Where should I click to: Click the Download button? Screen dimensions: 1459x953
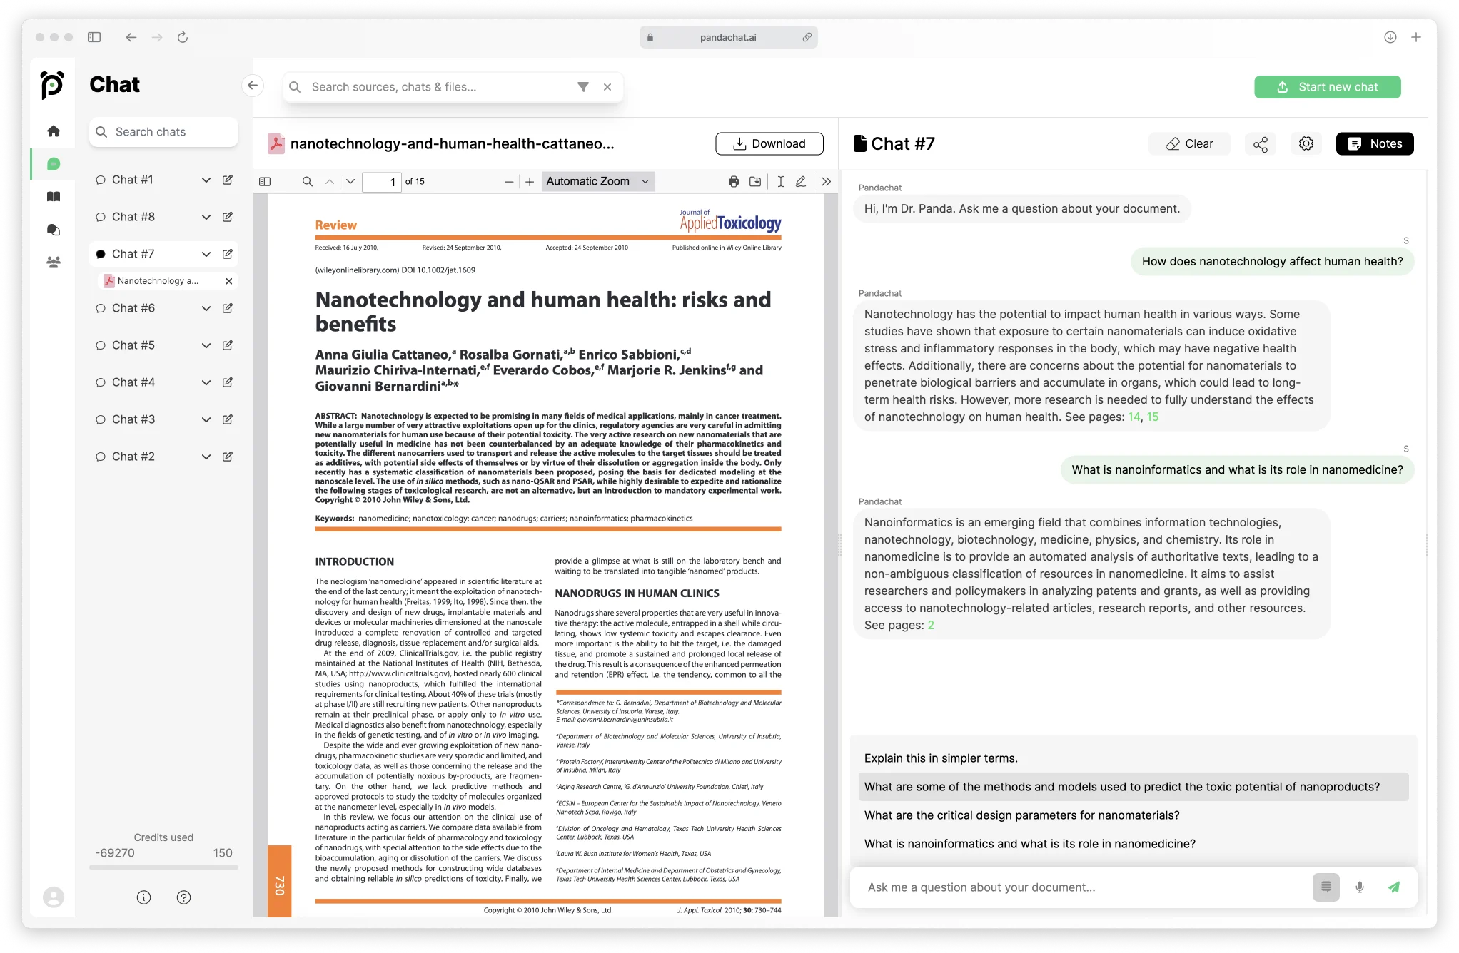[x=769, y=143]
